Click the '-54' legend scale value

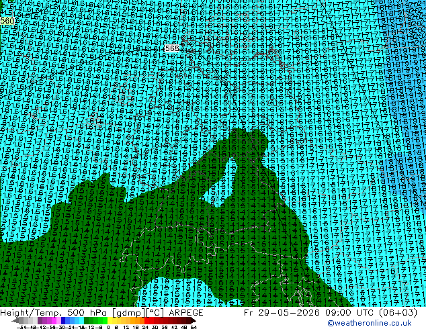pos(22,327)
